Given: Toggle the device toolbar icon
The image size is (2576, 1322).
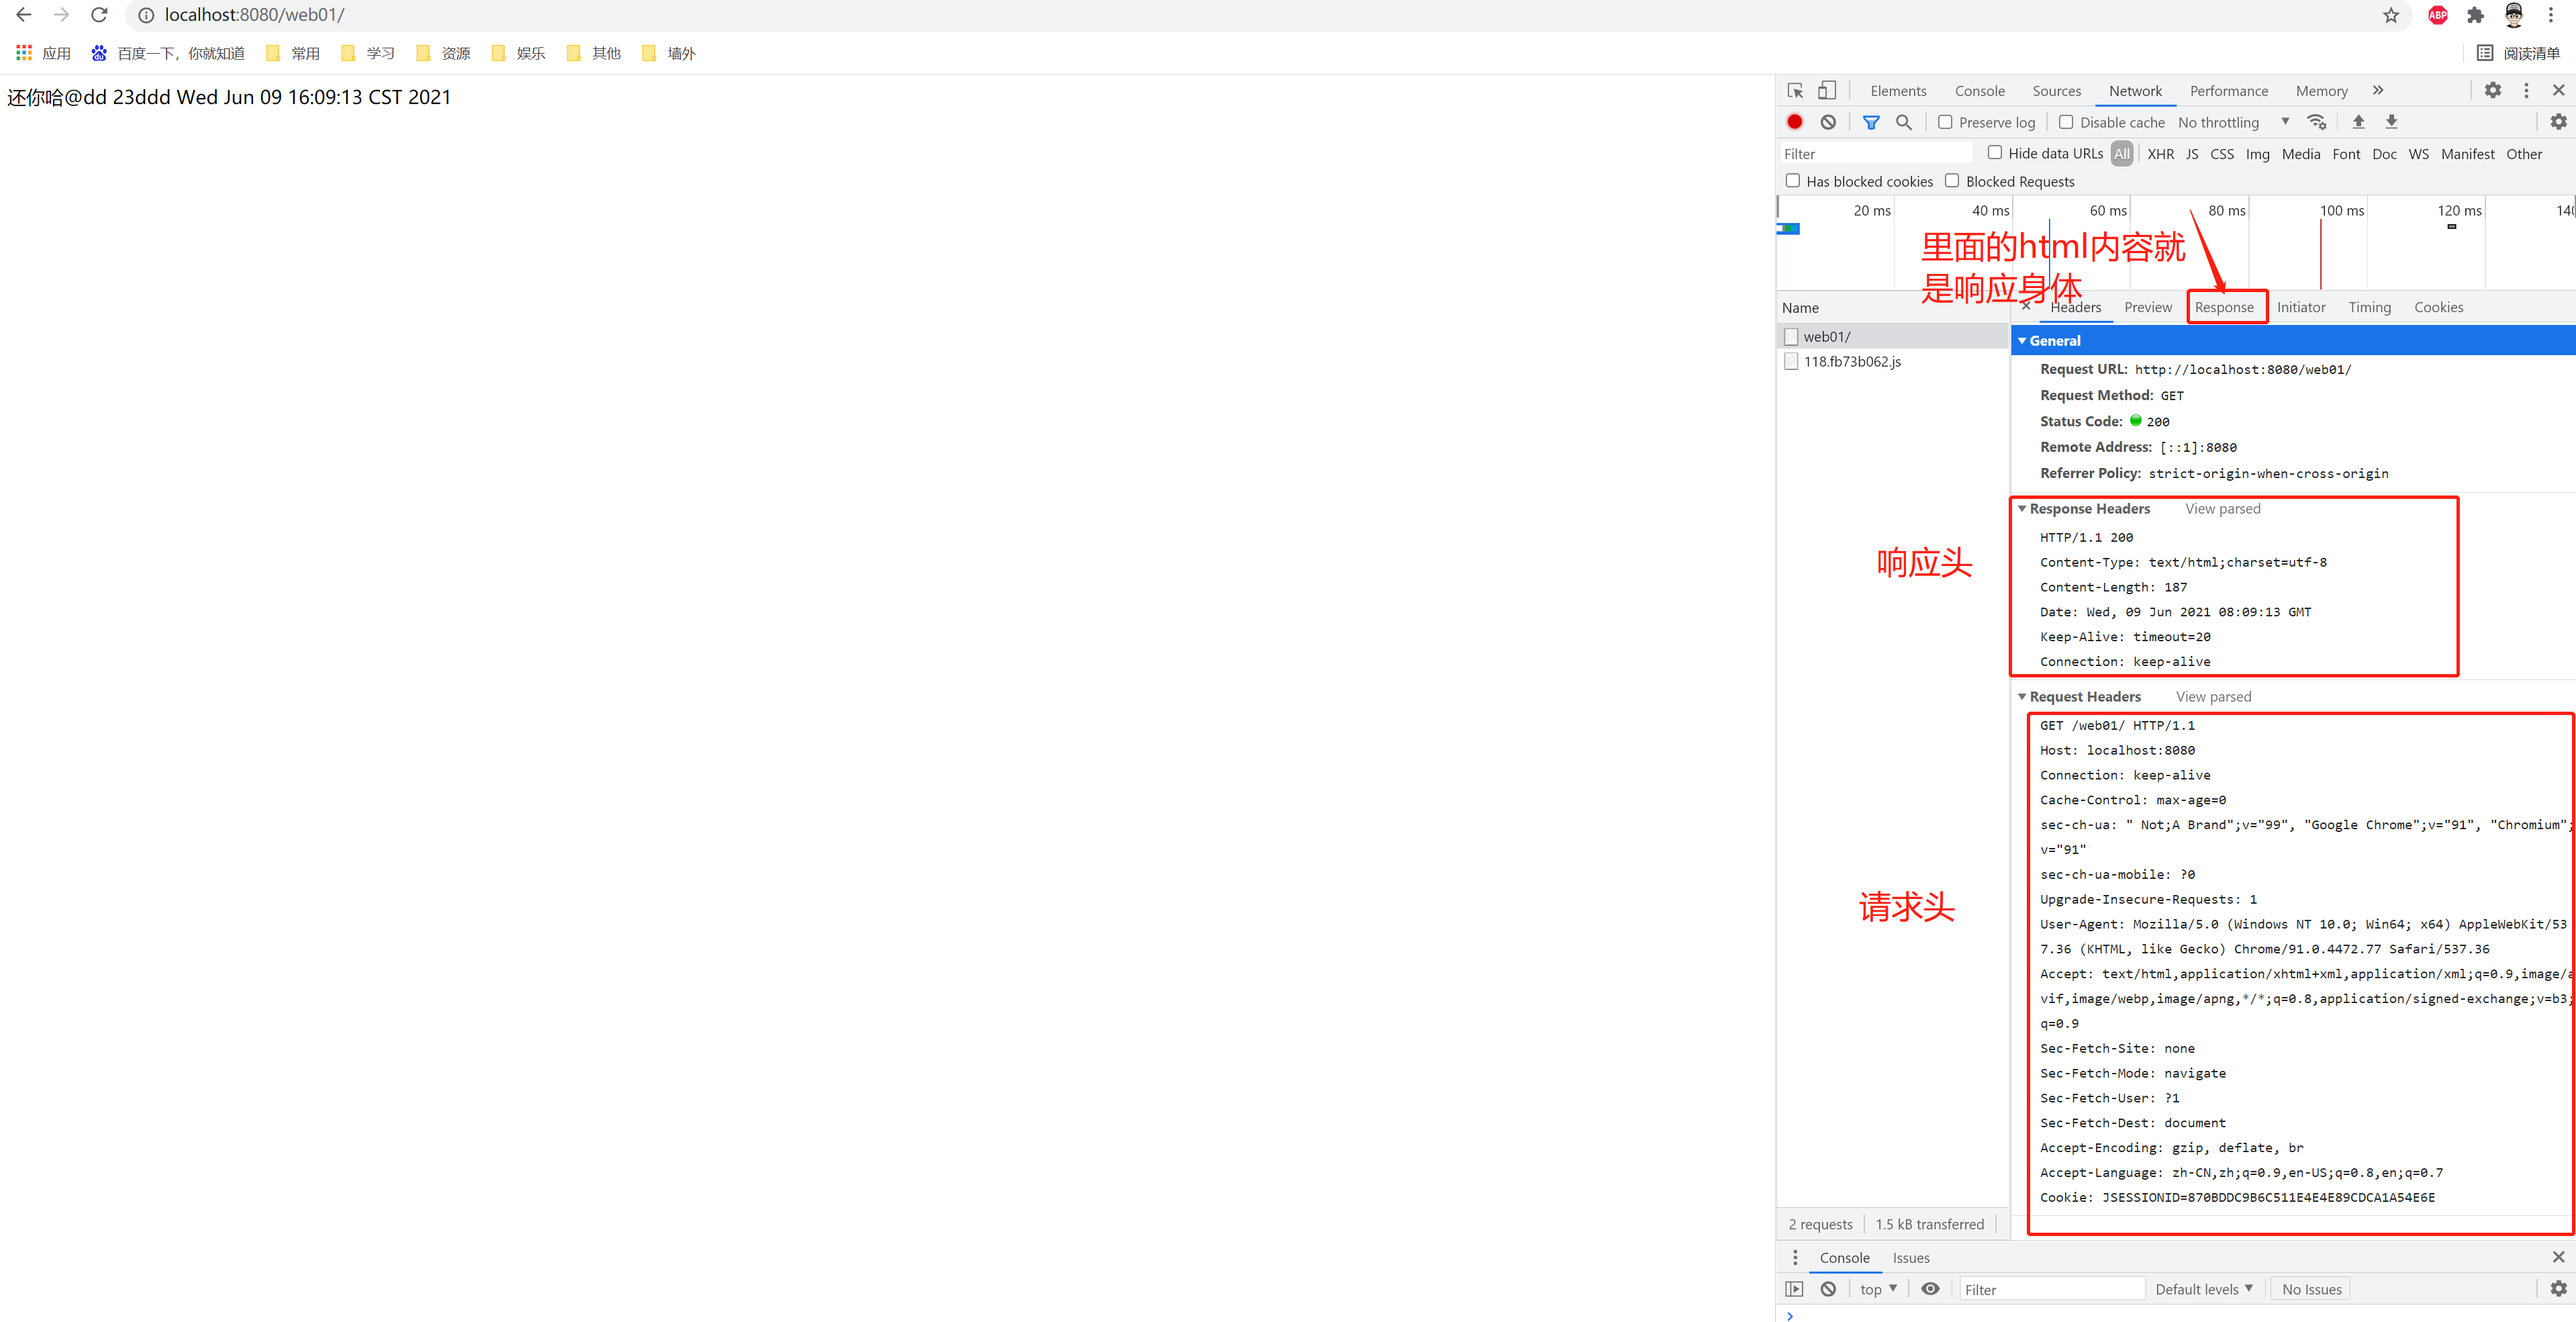Looking at the screenshot, I should (1827, 91).
